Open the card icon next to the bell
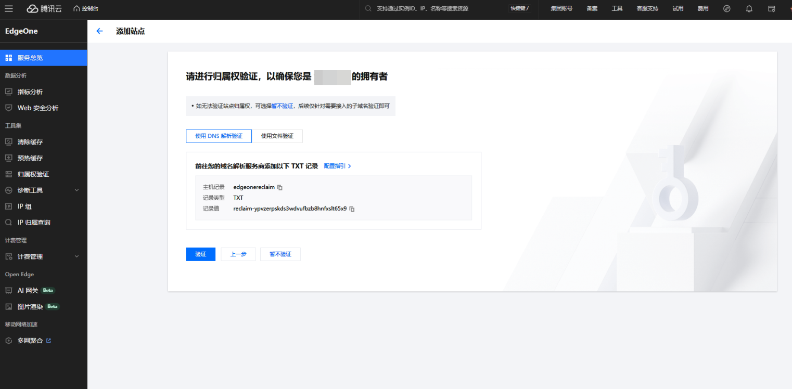 pos(772,8)
